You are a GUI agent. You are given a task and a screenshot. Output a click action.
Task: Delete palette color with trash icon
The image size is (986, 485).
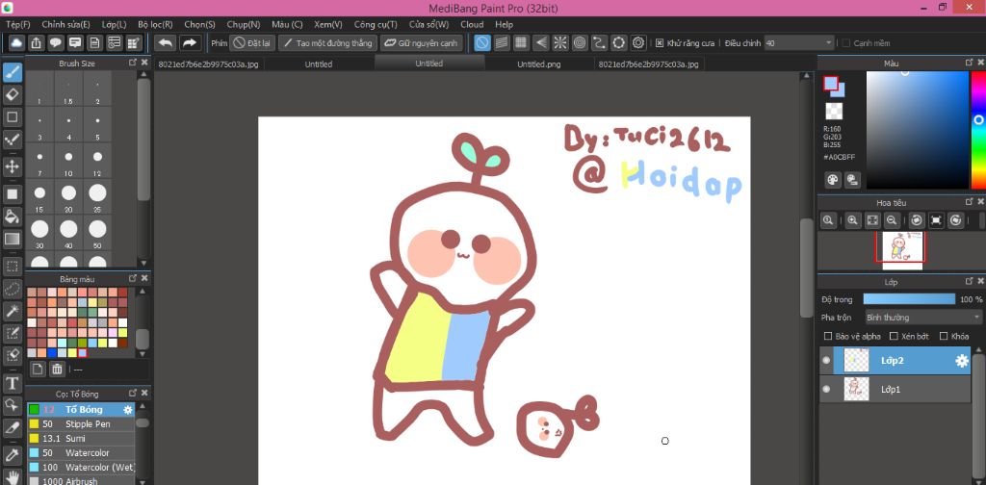coord(57,370)
